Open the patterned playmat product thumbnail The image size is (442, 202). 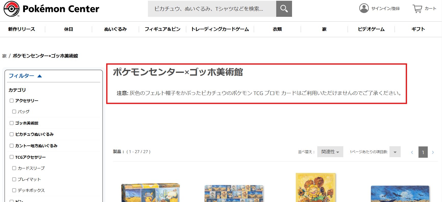tap(234, 193)
